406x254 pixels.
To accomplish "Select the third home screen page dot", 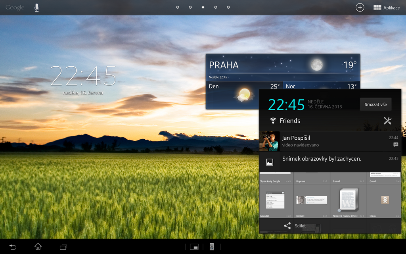I will (203, 7).
